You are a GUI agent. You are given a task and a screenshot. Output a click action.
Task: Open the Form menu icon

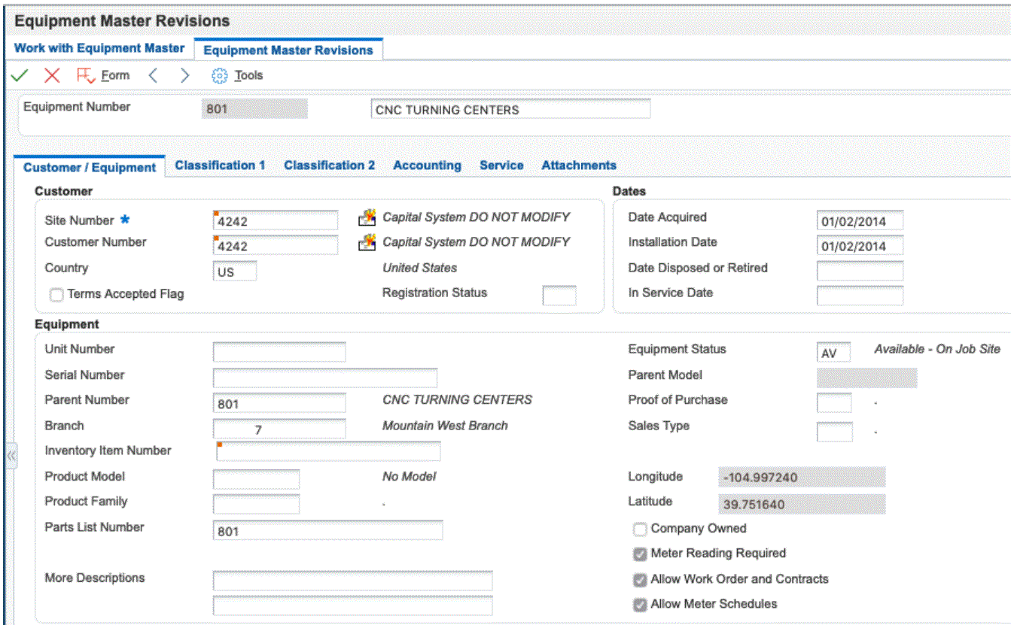84,75
